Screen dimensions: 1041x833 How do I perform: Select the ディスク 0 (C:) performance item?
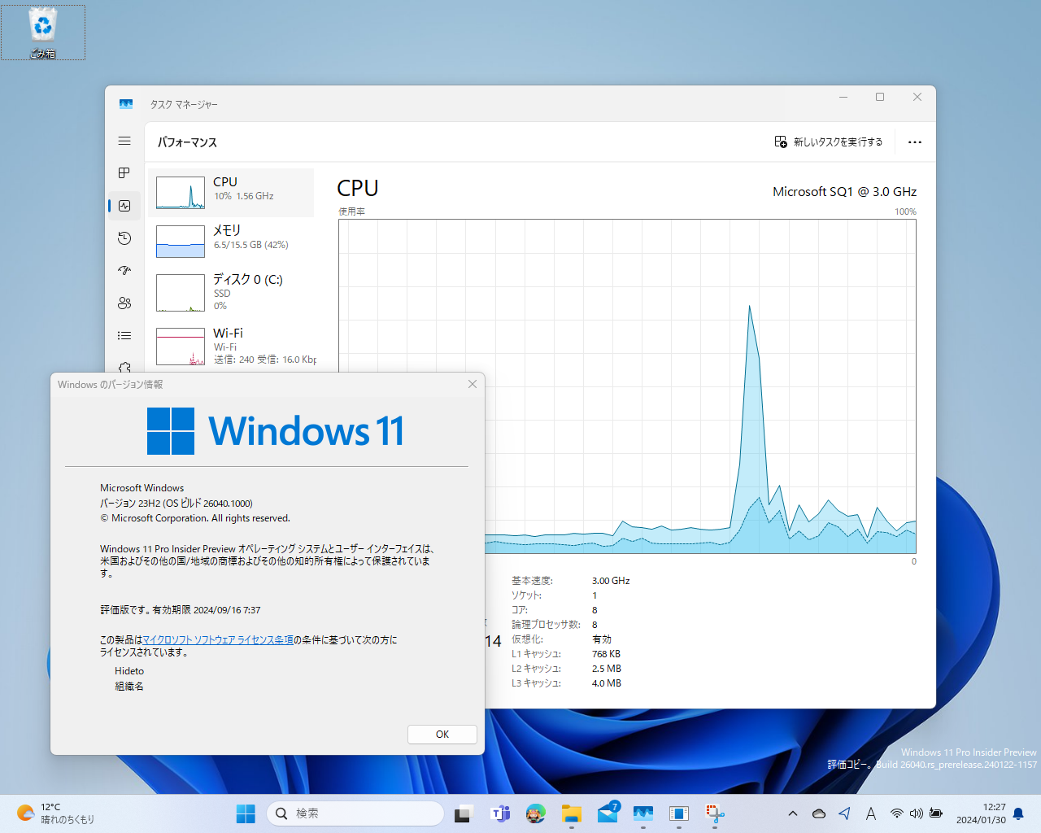[231, 292]
